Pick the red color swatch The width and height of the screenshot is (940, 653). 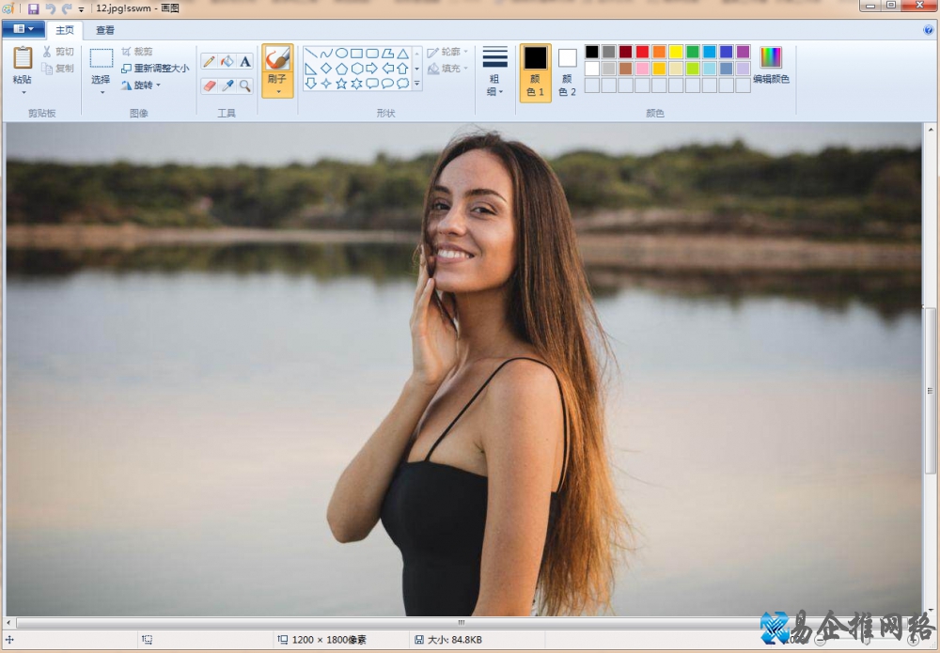click(x=642, y=52)
